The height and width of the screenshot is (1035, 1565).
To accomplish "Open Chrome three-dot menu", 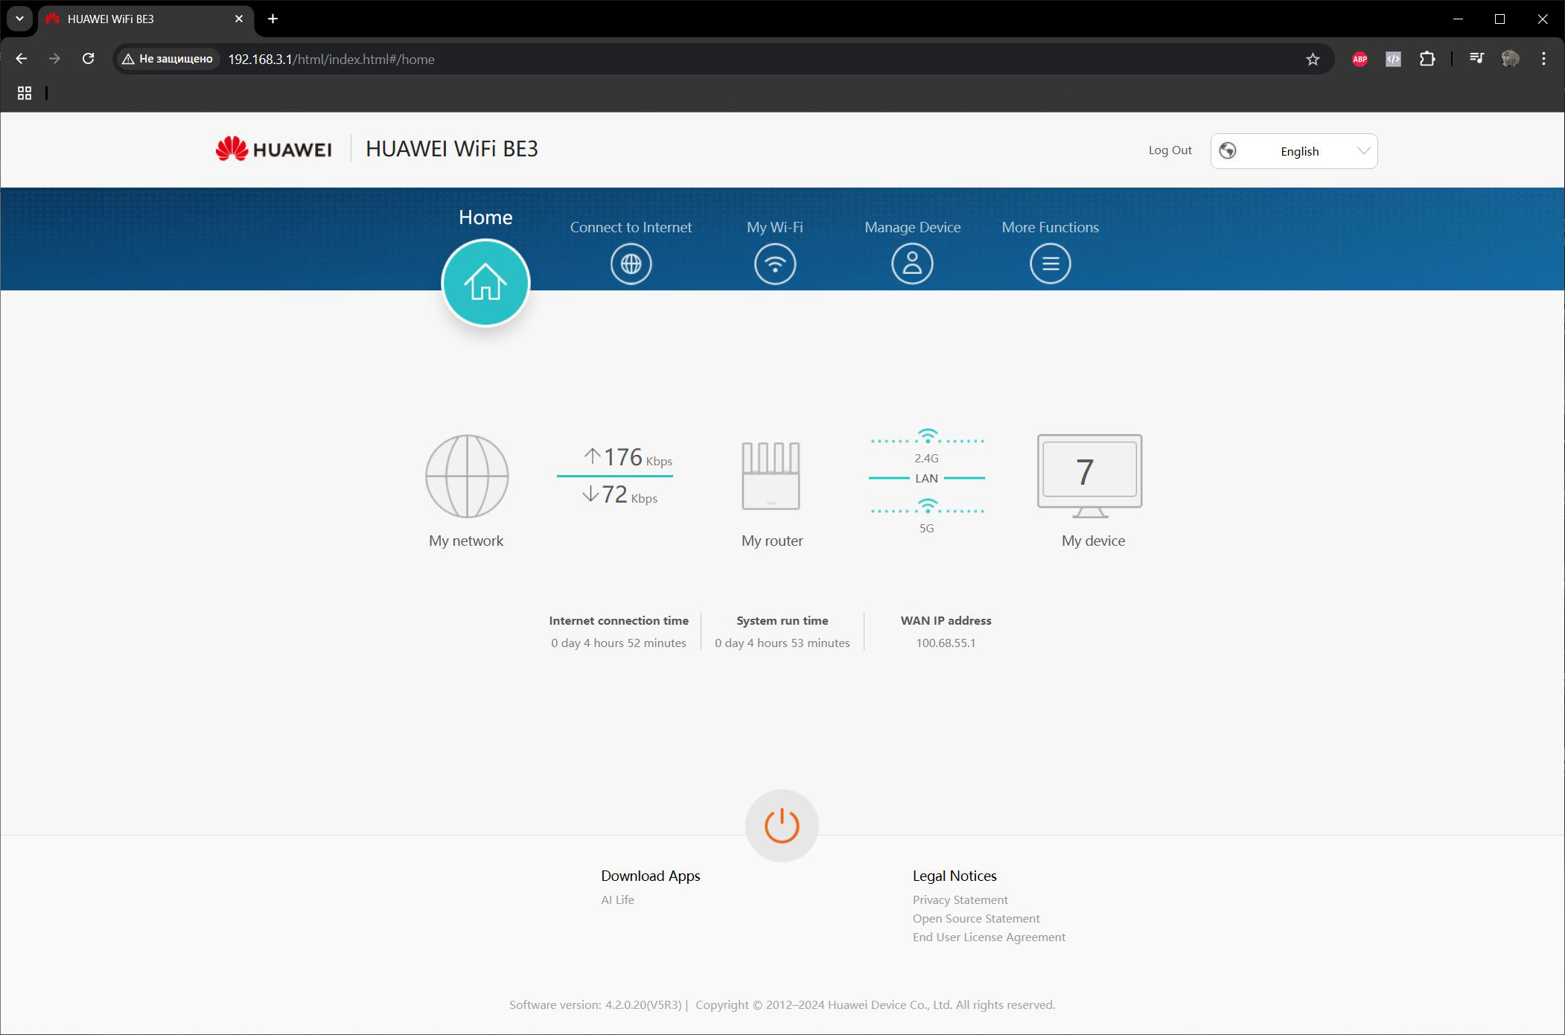I will point(1543,59).
